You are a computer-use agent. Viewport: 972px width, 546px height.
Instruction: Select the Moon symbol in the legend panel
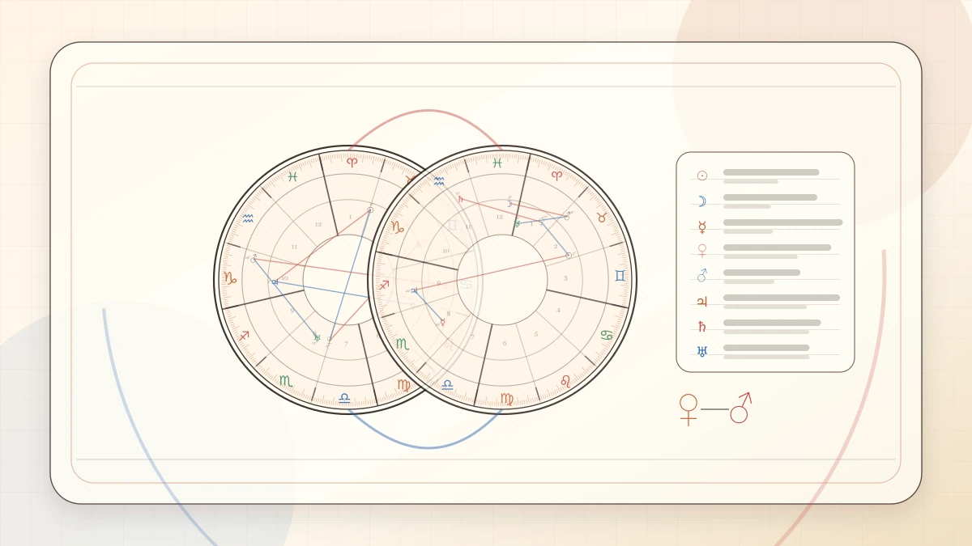[x=702, y=201]
